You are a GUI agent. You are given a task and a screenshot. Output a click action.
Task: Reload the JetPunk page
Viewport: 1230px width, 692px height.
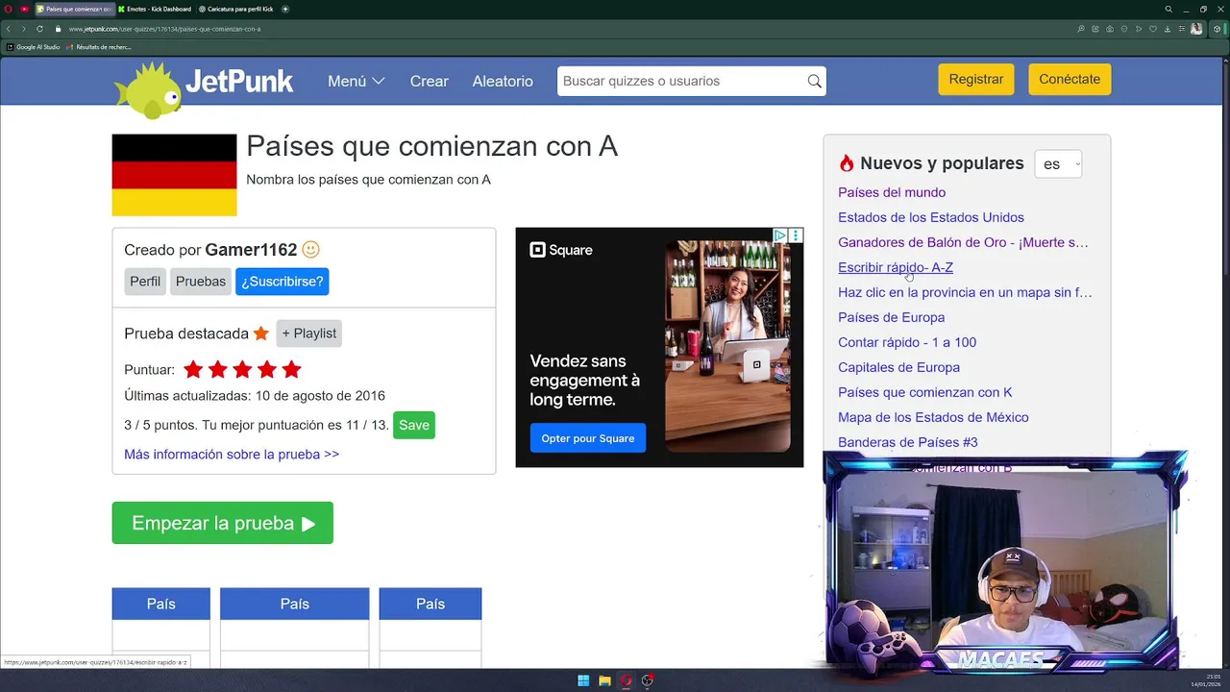39,29
